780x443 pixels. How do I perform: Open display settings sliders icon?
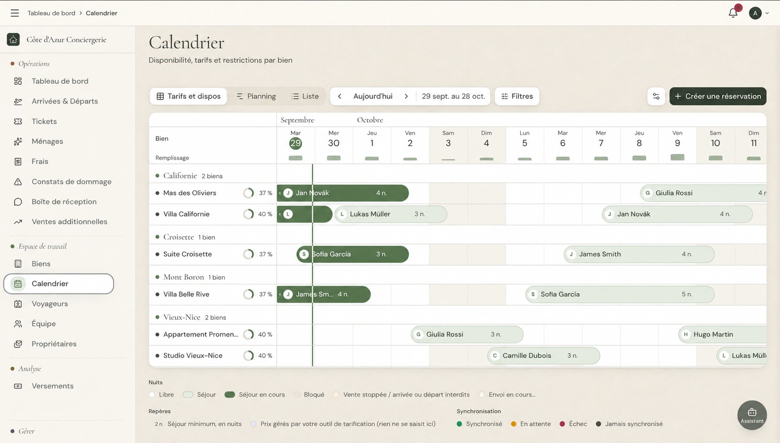pyautogui.click(x=656, y=96)
